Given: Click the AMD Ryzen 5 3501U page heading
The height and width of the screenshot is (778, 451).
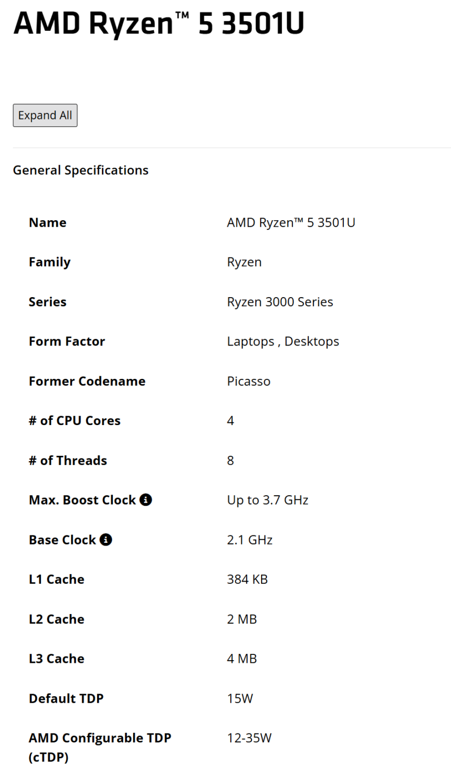Looking at the screenshot, I should tap(159, 23).
